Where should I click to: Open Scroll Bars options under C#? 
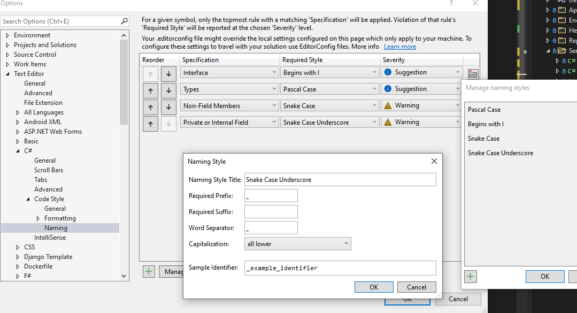point(49,170)
